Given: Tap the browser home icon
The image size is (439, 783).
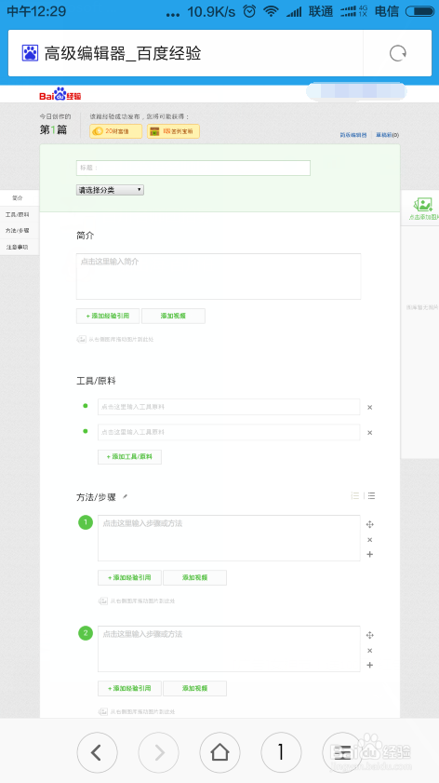Looking at the screenshot, I should click(x=220, y=752).
